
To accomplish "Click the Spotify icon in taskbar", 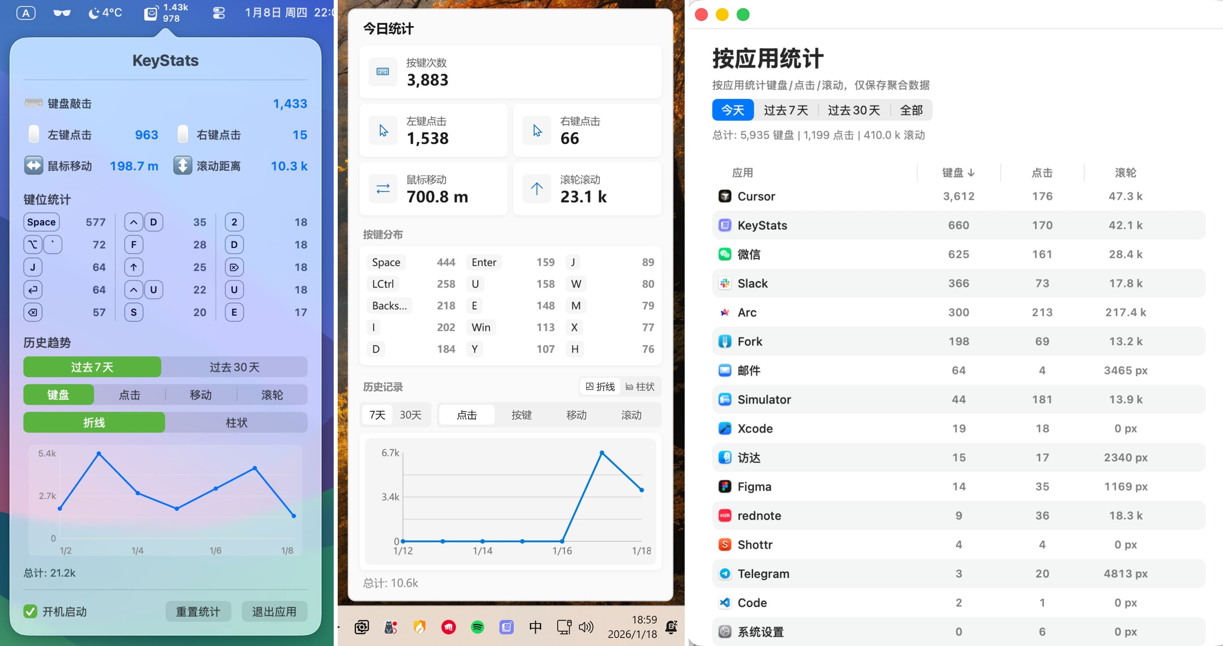I will coord(477,627).
